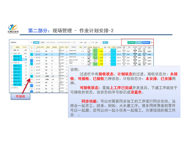This screenshot has width=188, height=141.
Task: Check the checkbox on row 16
Action: [x=34, y=70]
